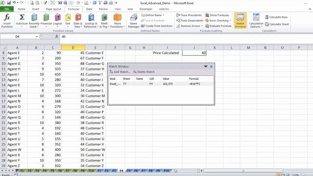The image size is (313, 176).
Task: Click Show Formulas
Action: point(217,15)
